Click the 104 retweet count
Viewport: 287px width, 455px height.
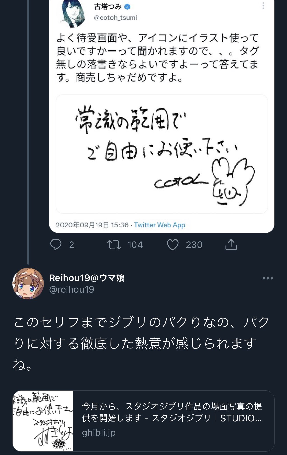point(135,245)
